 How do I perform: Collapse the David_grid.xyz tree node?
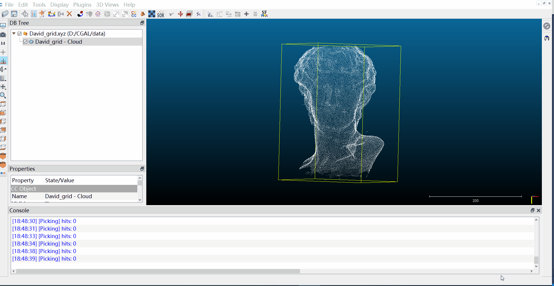14,34
